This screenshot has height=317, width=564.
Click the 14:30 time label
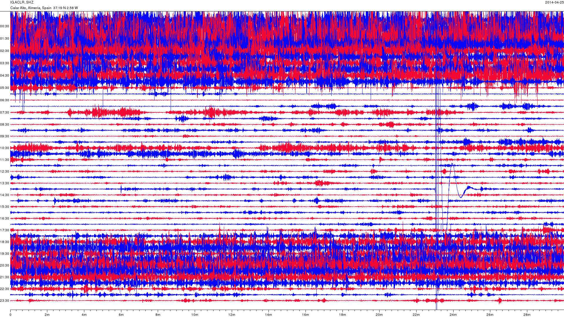4,195
